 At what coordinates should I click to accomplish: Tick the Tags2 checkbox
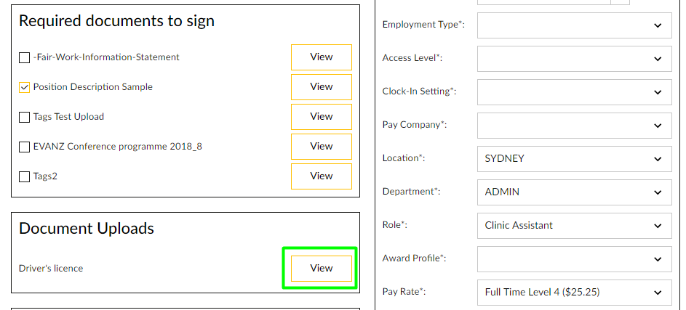click(x=25, y=176)
